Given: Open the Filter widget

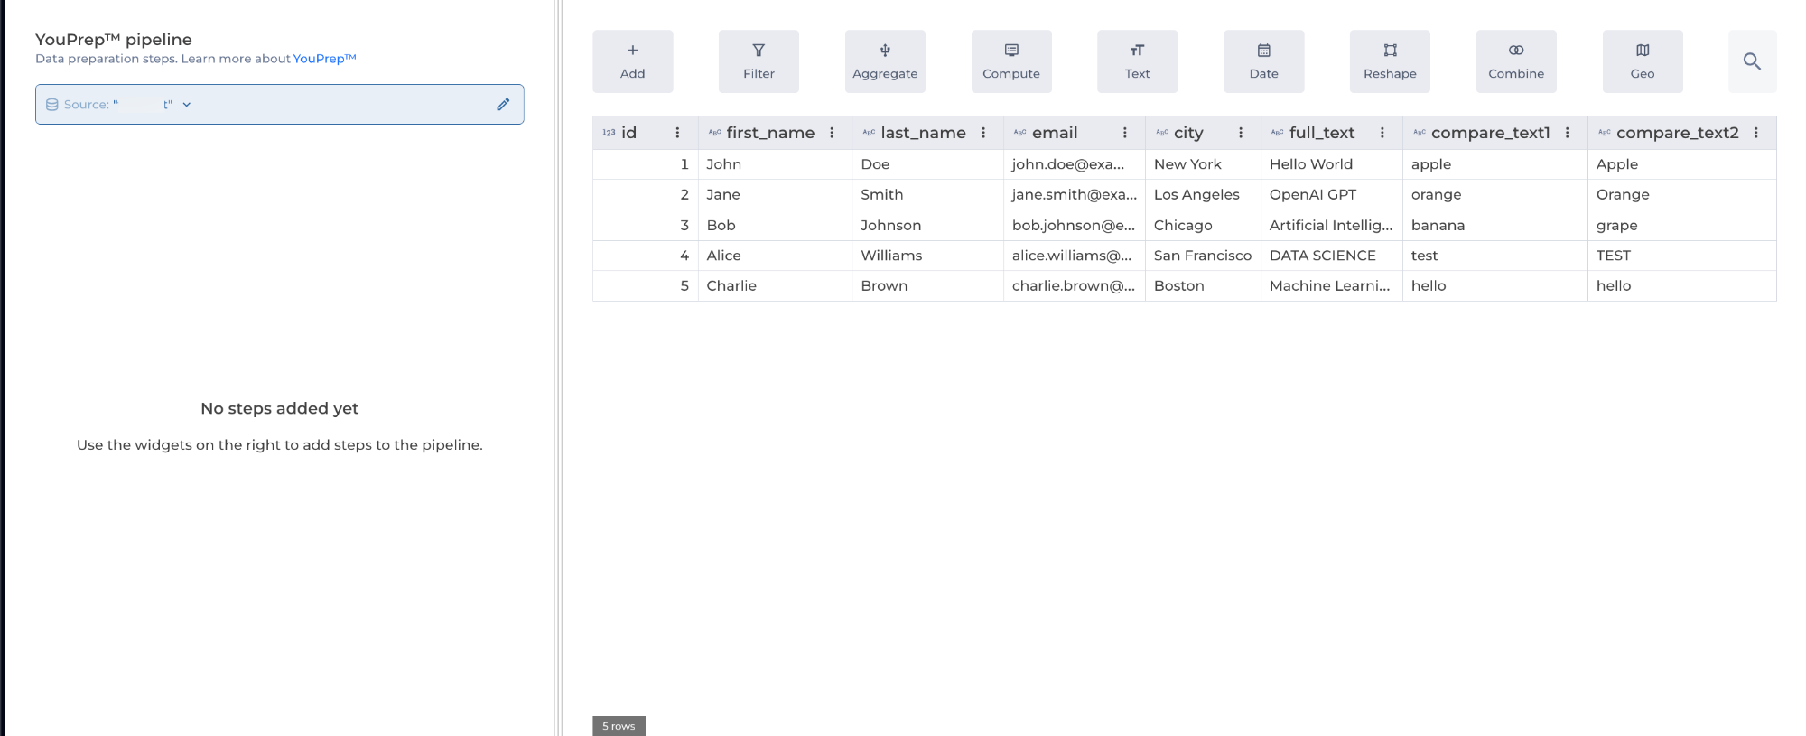Looking at the screenshot, I should point(759,61).
